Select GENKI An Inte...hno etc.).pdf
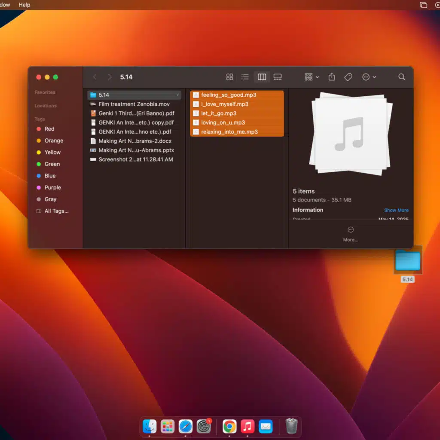 [134, 132]
